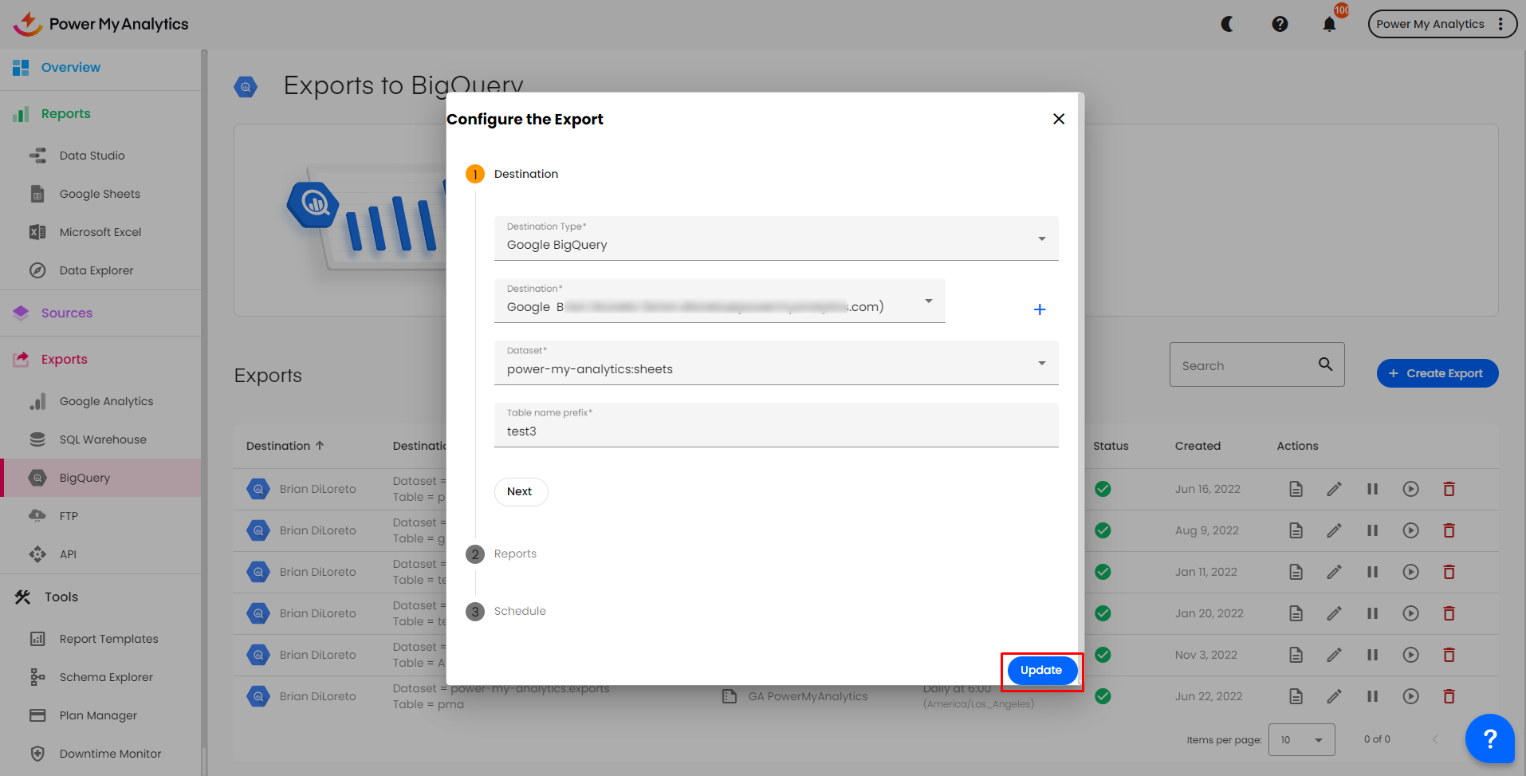Click the Next button in Destination step

[x=520, y=491]
